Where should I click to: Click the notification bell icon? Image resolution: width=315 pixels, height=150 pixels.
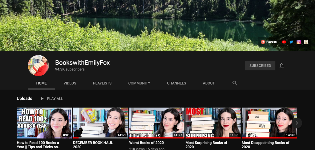pos(281,65)
